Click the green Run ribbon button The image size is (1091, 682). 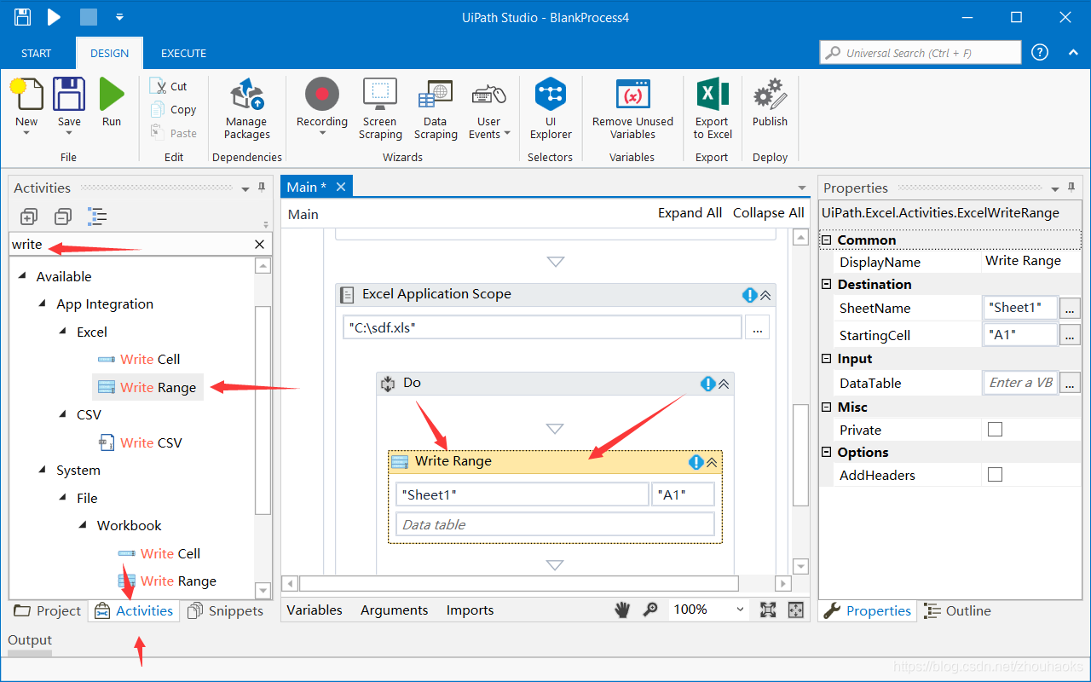coord(112,102)
